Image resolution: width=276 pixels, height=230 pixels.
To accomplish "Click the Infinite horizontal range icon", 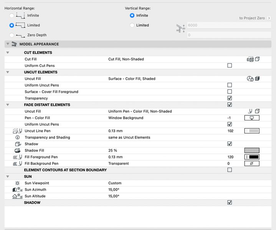I will click(20, 15).
